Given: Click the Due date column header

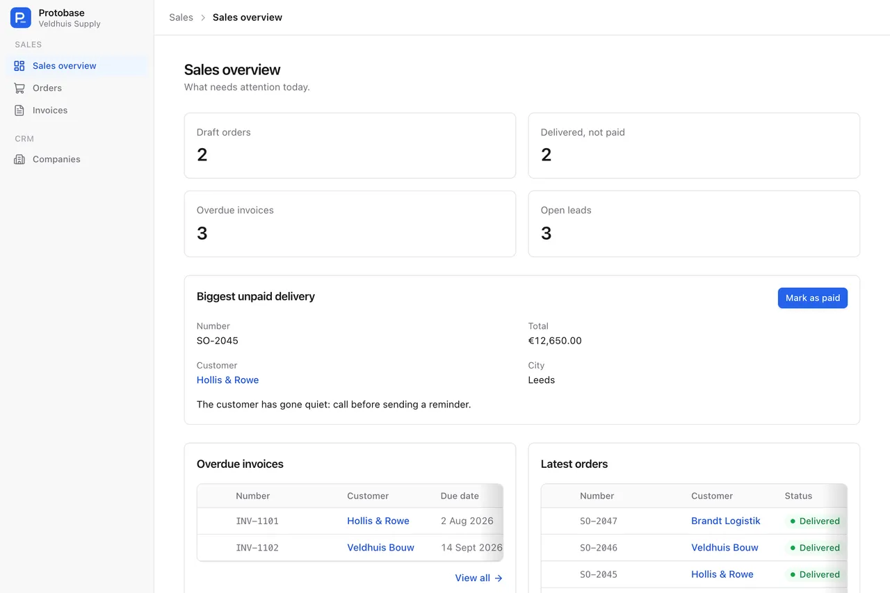Looking at the screenshot, I should point(460,496).
